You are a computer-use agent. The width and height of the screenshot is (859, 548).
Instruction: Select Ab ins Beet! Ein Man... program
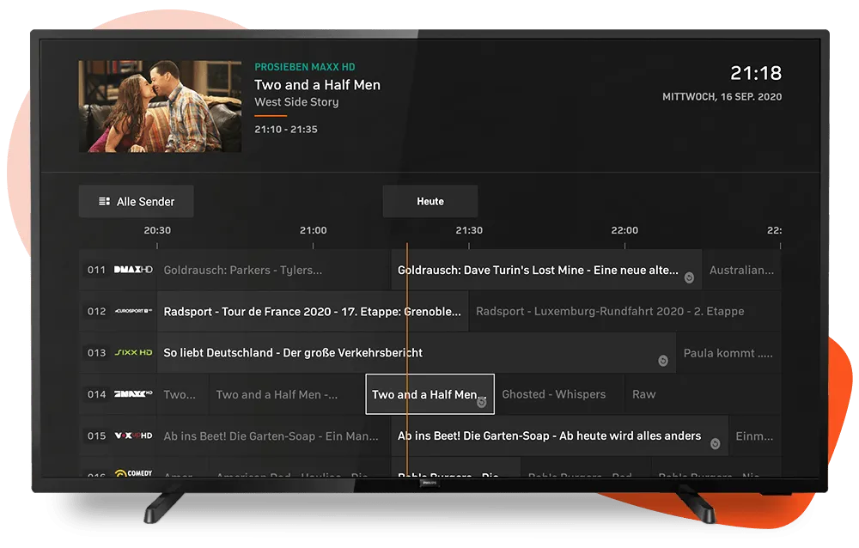click(273, 435)
